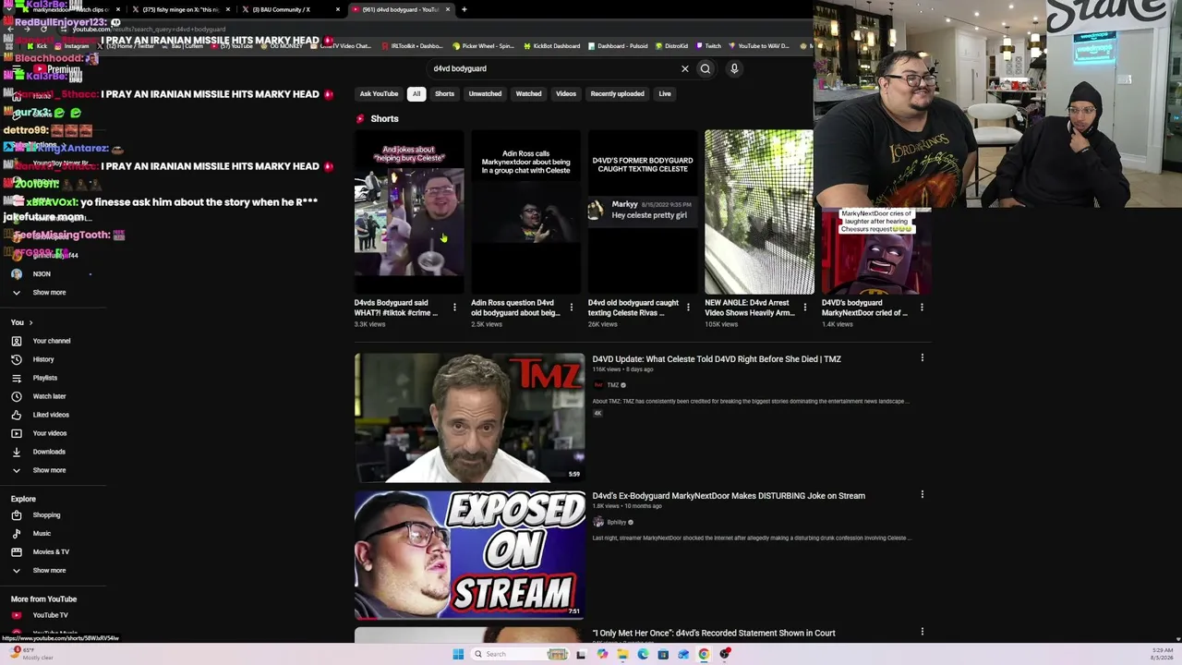This screenshot has width=1182, height=665.
Task: Open a new browser tab
Action: [x=464, y=9]
